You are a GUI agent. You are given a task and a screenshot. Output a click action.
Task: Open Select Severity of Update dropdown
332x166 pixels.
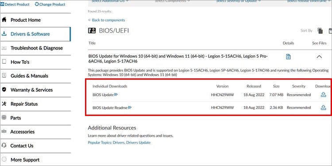click(239, 1)
